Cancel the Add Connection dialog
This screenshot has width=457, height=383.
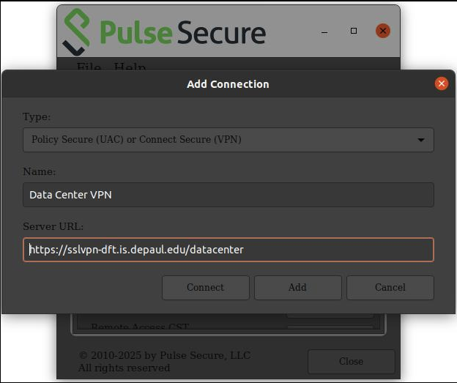(390, 287)
